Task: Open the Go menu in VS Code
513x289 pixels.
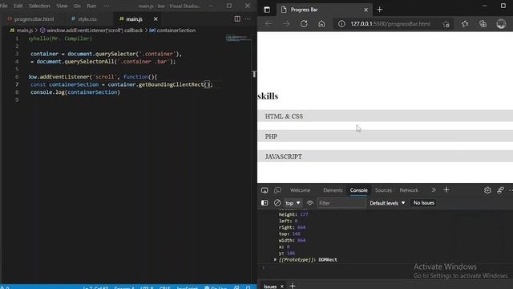Action: tap(77, 6)
